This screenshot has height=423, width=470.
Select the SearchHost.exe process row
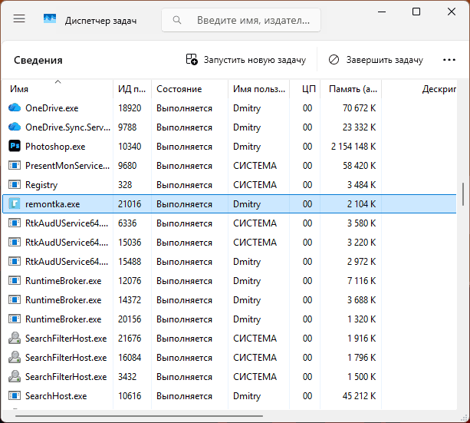tap(229, 396)
